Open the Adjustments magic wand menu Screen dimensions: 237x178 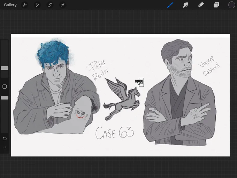(x=37, y=5)
